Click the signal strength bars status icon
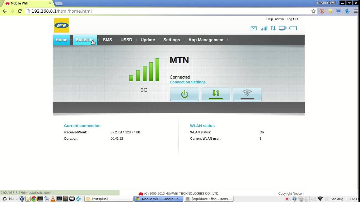Image resolution: width=360 pixels, height=202 pixels. [x=264, y=28]
